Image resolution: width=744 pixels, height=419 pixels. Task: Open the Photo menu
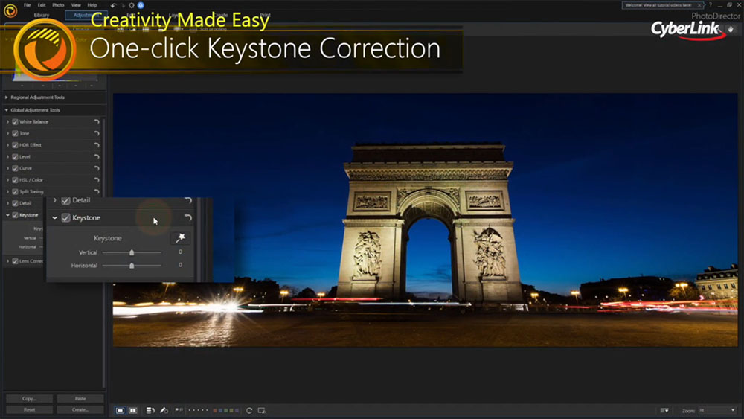point(58,5)
